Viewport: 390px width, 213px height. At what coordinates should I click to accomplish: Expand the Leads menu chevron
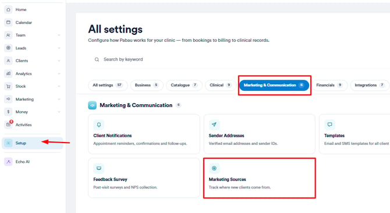click(x=59, y=48)
